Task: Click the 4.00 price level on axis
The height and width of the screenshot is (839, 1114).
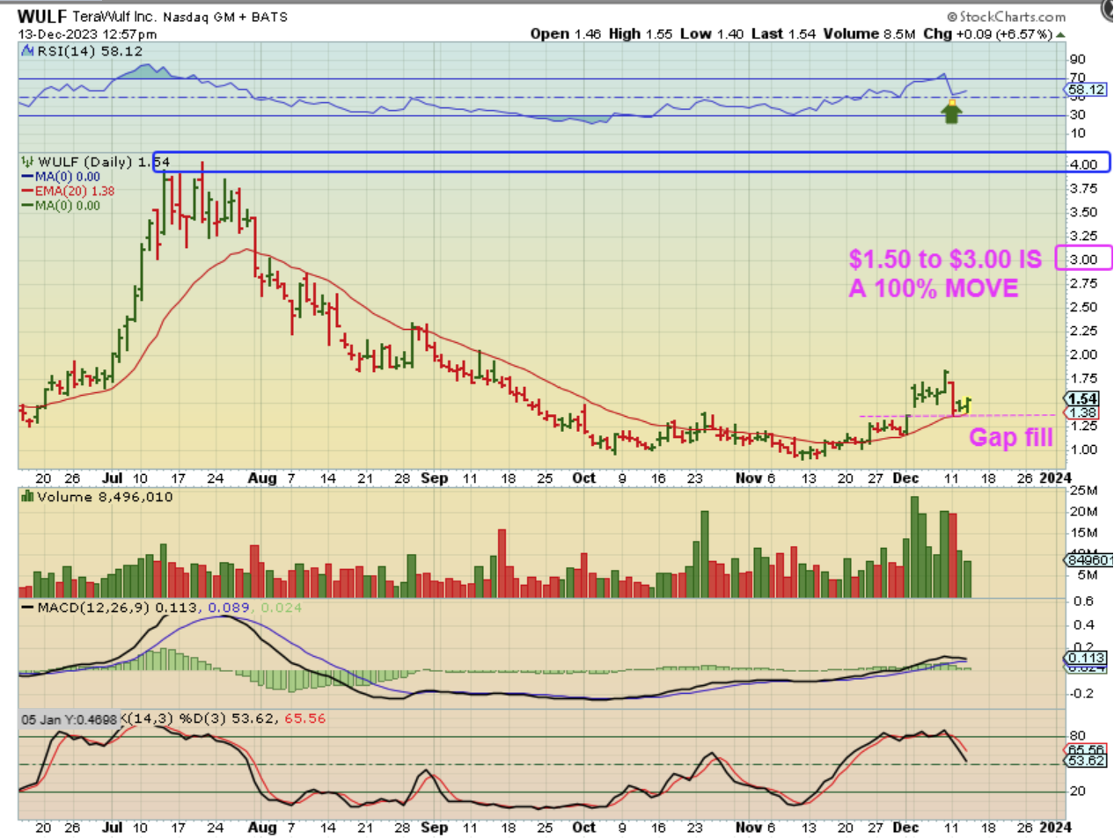Action: click(1083, 164)
